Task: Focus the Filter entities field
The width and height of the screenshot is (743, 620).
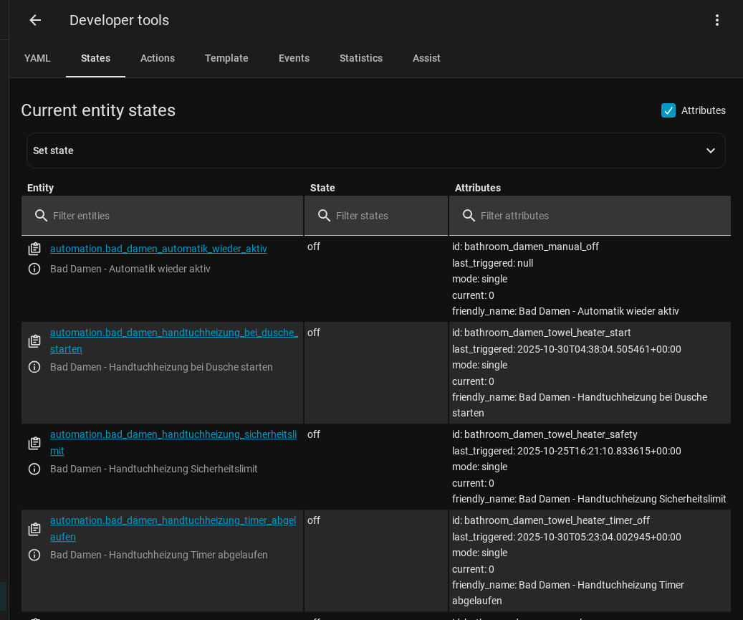Action: [x=162, y=216]
